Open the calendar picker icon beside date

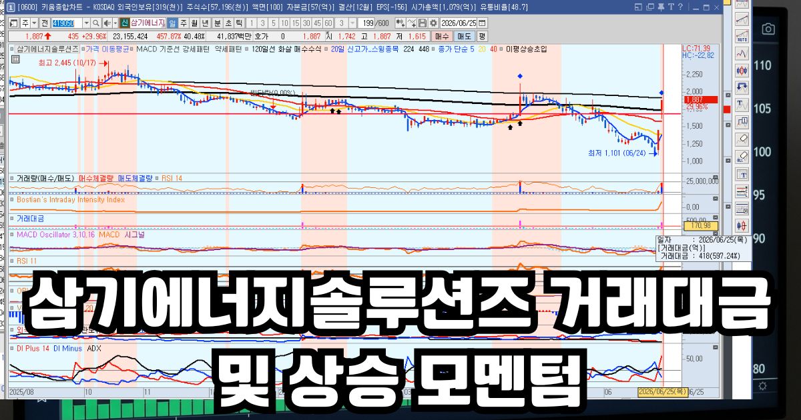point(482,23)
